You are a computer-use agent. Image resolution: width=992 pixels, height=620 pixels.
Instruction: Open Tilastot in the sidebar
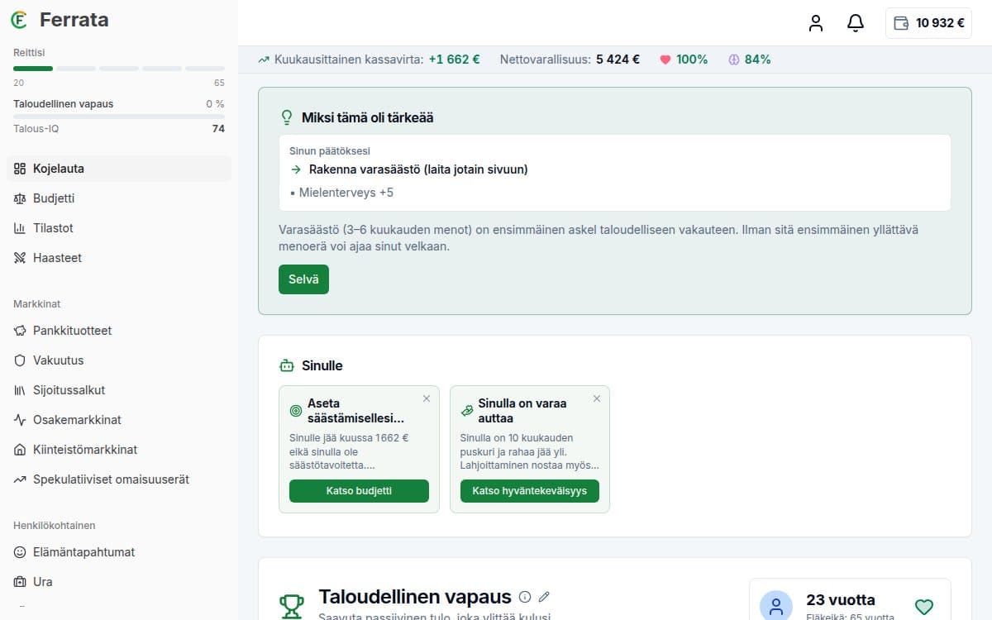(x=119, y=228)
